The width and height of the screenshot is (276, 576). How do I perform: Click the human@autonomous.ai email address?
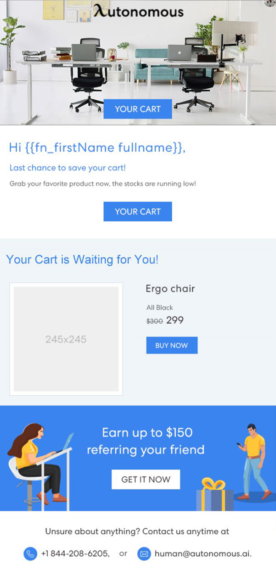pyautogui.click(x=203, y=554)
